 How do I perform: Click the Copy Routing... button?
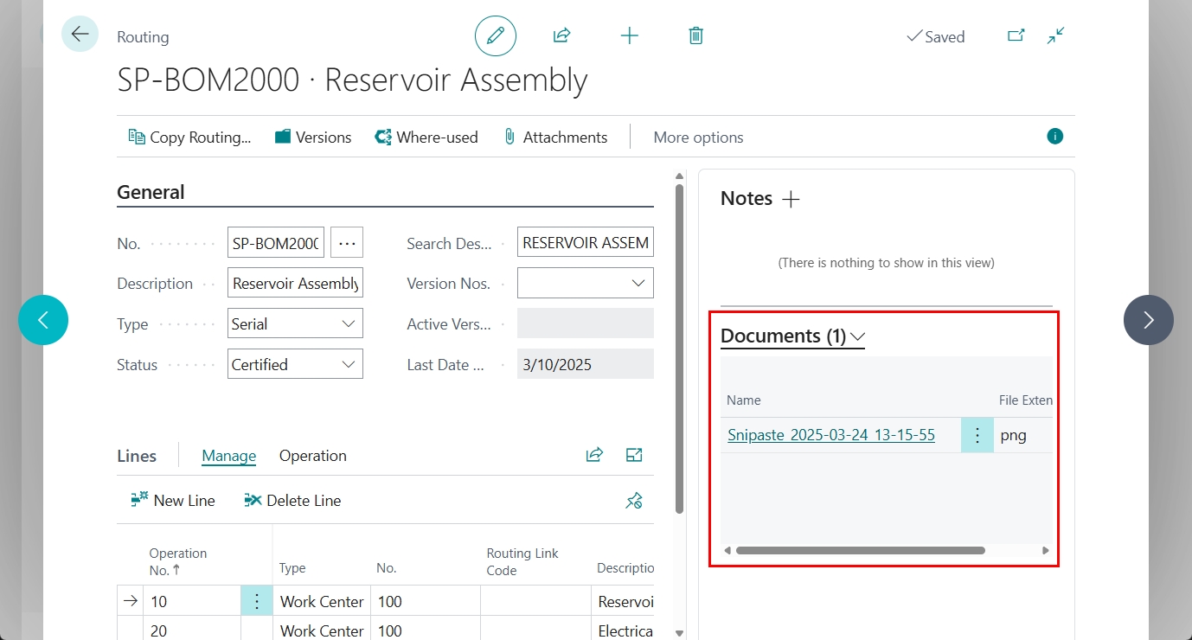189,137
